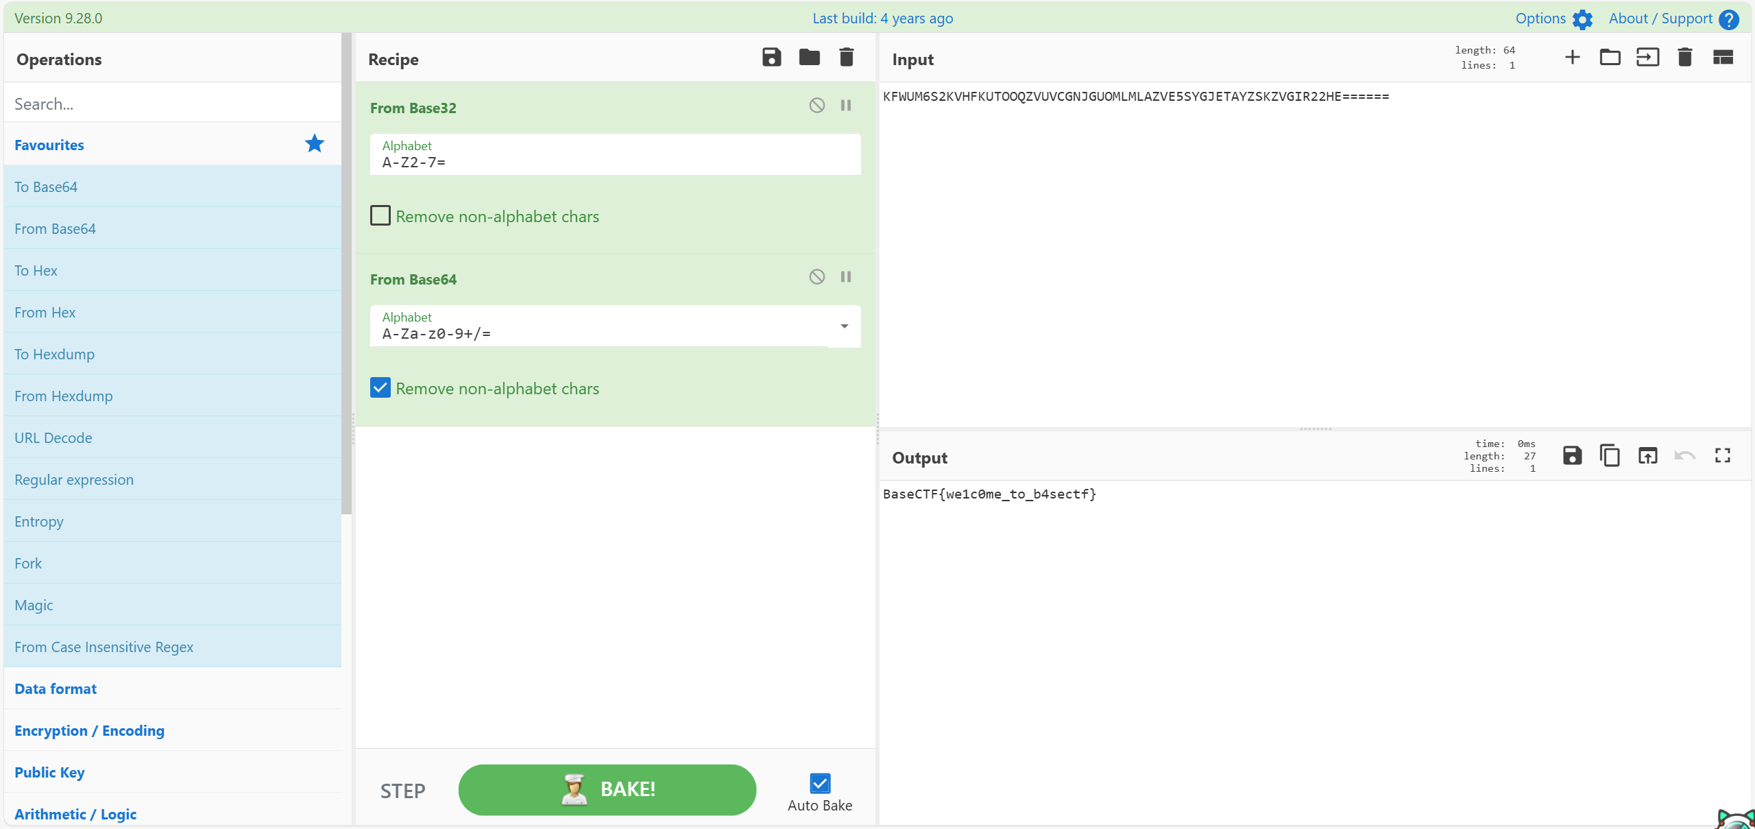Open the Base64 Alphabet dropdown

pos(845,326)
